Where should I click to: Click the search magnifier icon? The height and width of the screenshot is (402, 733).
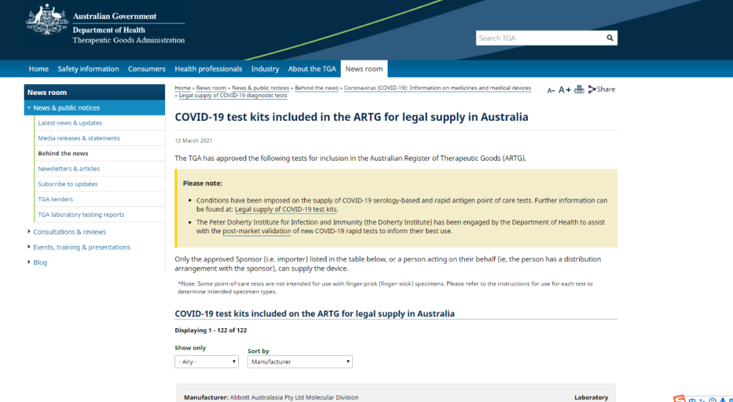click(x=609, y=38)
